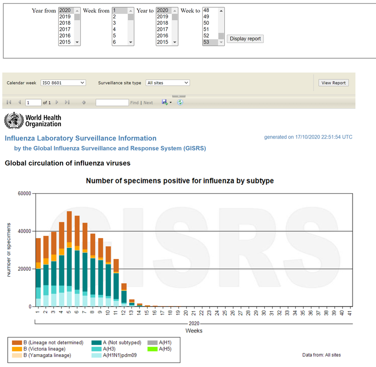Click Data from: All sites text

pos(322,355)
